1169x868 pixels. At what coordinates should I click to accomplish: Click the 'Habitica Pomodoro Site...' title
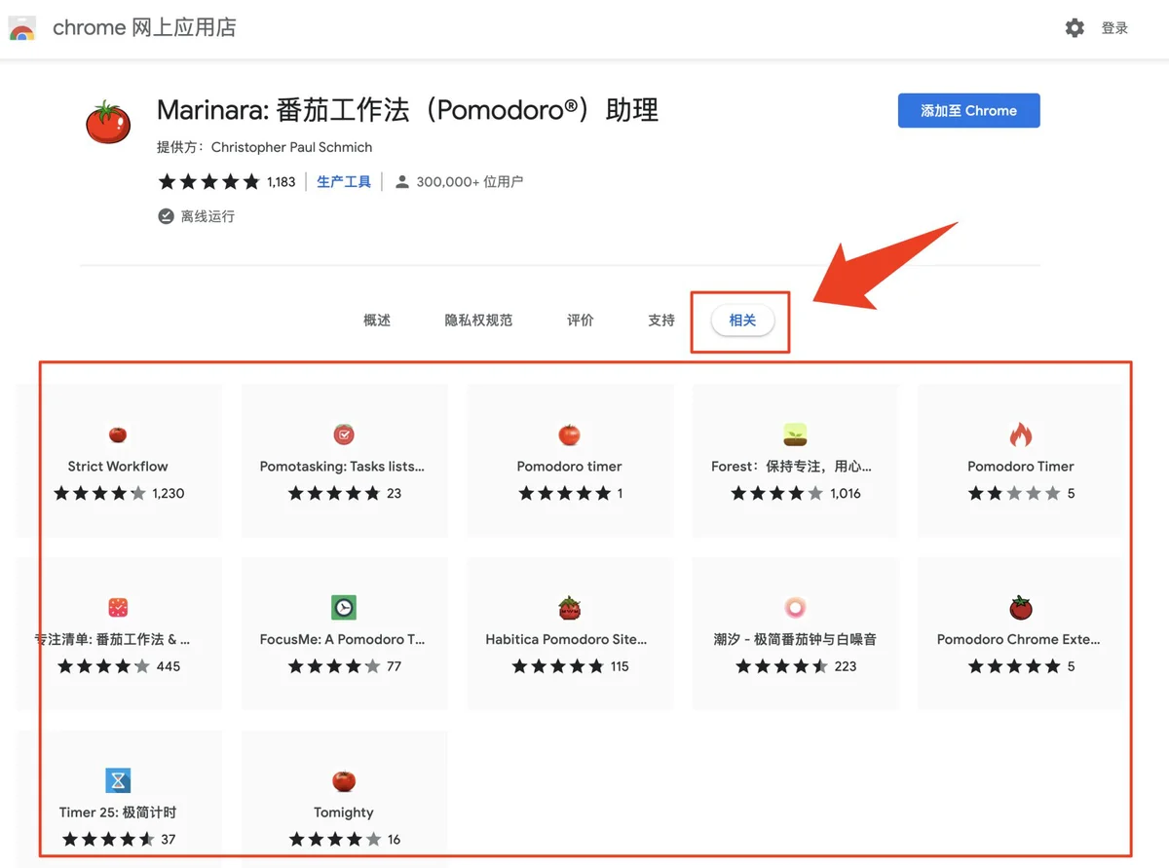click(566, 640)
